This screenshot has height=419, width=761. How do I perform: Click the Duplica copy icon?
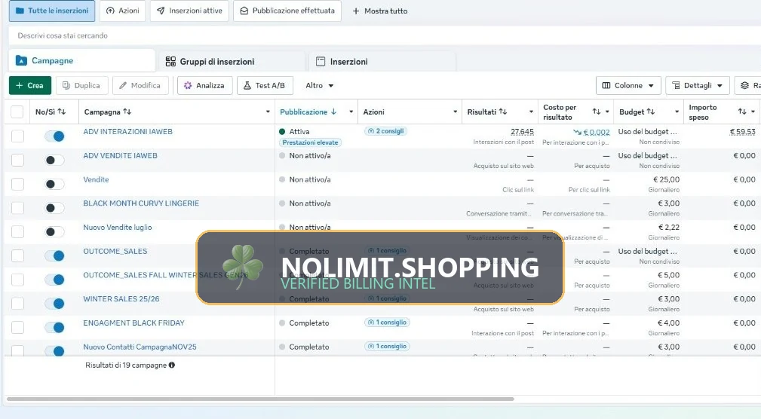[x=66, y=85]
